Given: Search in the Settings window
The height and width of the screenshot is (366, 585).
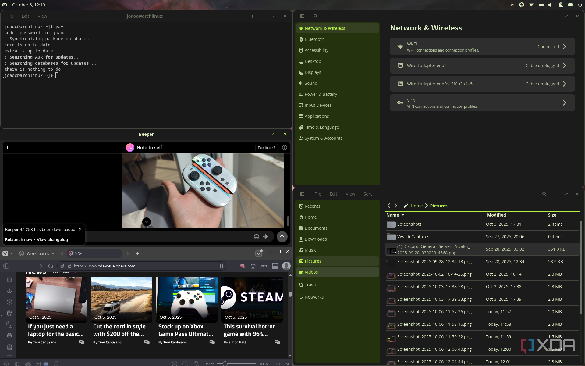Looking at the screenshot, I should click(316, 16).
